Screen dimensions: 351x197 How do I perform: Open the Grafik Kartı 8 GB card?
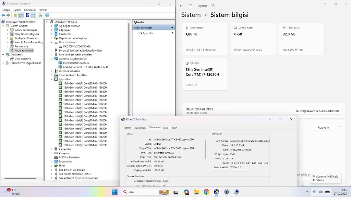[x=253, y=39]
